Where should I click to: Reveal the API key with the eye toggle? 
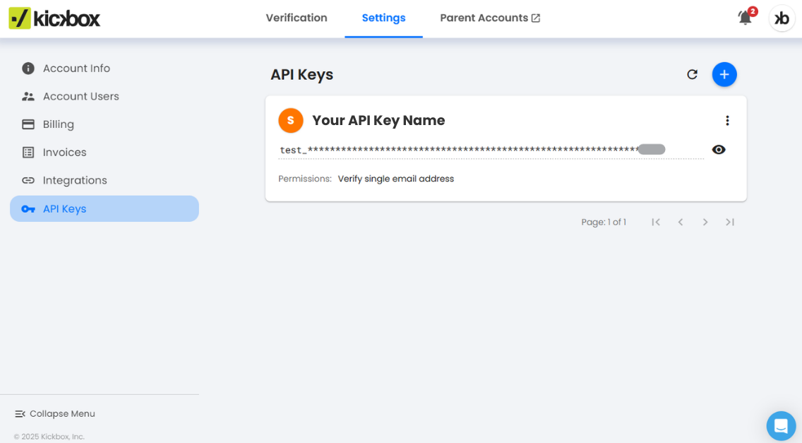coord(719,149)
